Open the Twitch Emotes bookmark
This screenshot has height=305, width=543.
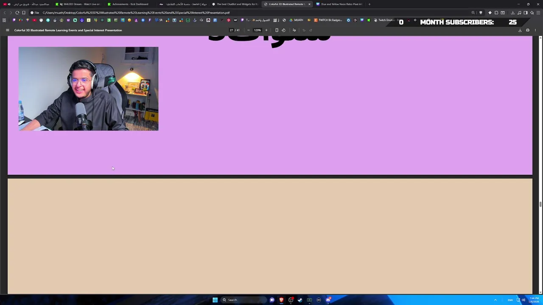(386, 20)
